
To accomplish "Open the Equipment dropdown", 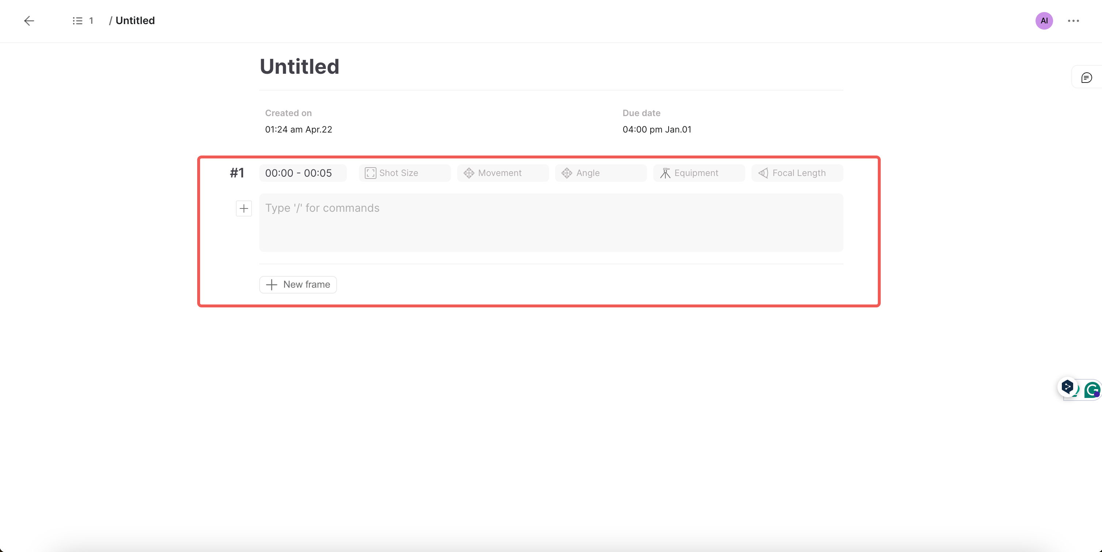I will pyautogui.click(x=699, y=173).
